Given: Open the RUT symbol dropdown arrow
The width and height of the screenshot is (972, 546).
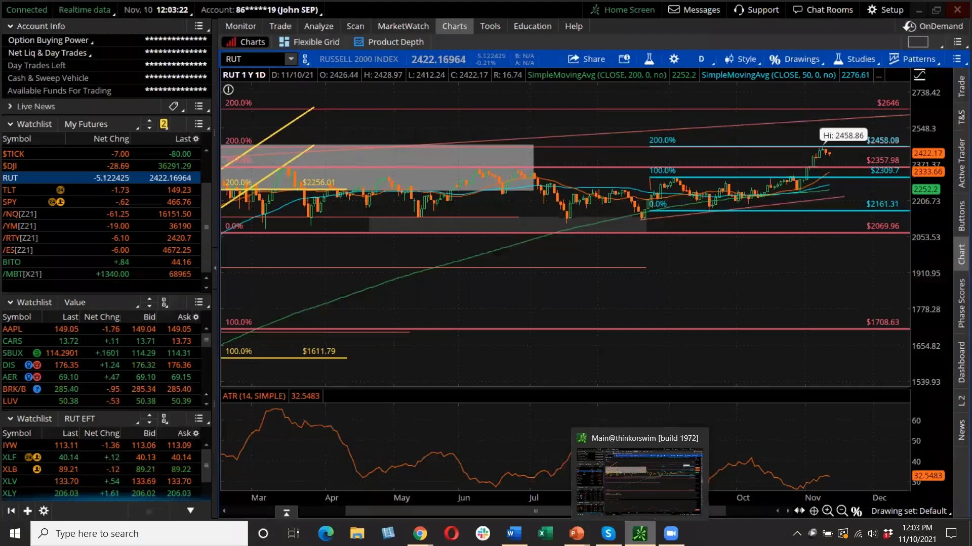Looking at the screenshot, I should [x=291, y=59].
